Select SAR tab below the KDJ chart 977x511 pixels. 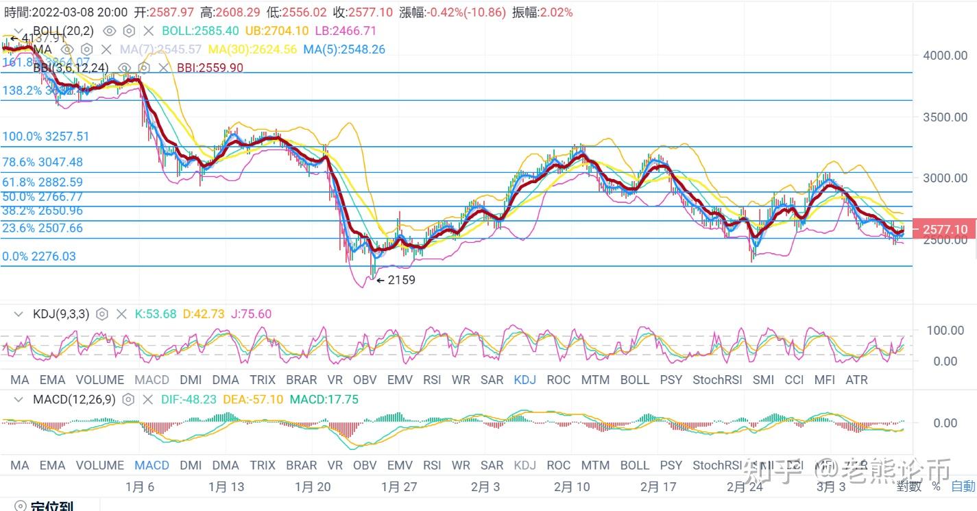tap(492, 379)
